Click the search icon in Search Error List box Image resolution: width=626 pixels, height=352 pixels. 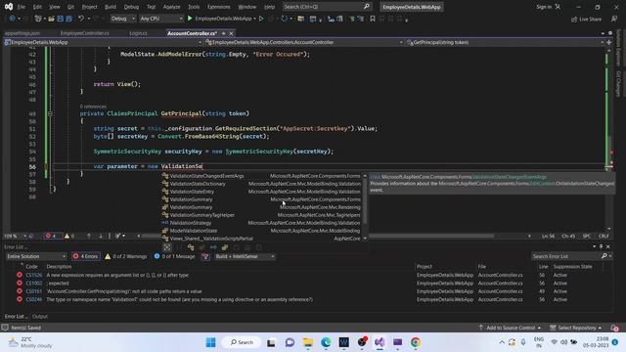click(604, 256)
